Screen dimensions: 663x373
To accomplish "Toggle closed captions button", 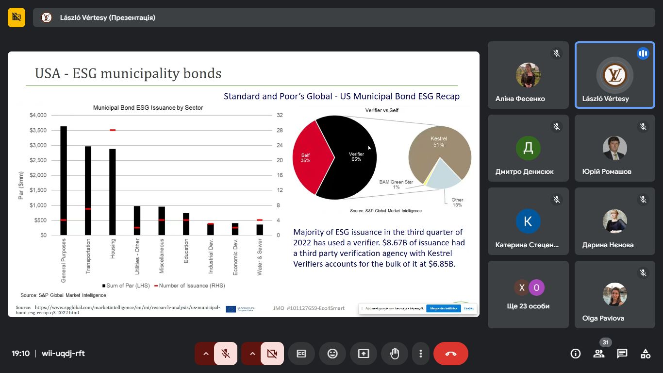I will [301, 354].
